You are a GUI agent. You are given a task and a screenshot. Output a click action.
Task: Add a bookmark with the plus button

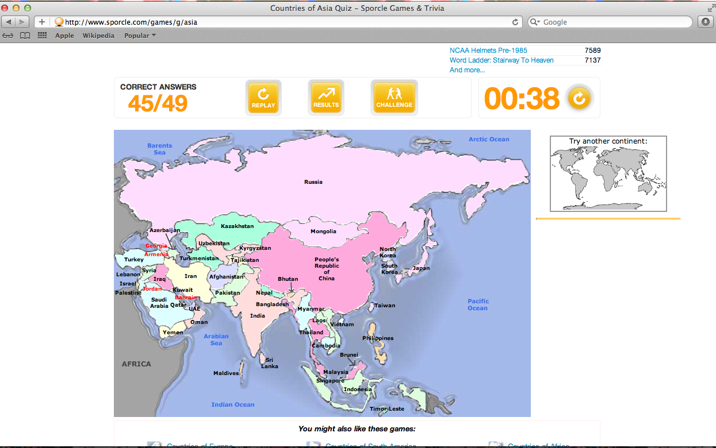point(42,22)
